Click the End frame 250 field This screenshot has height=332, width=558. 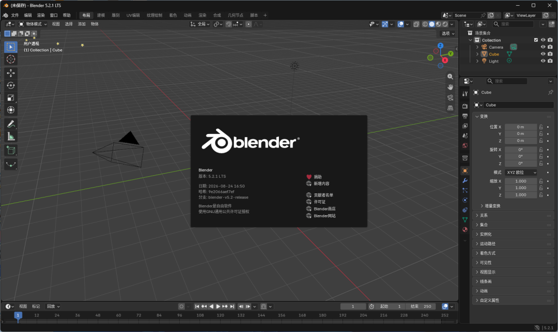pos(421,306)
